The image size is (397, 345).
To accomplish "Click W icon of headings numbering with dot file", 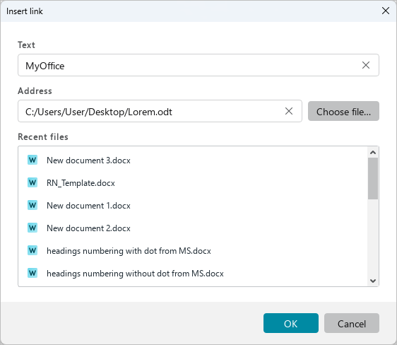I will click(32, 250).
